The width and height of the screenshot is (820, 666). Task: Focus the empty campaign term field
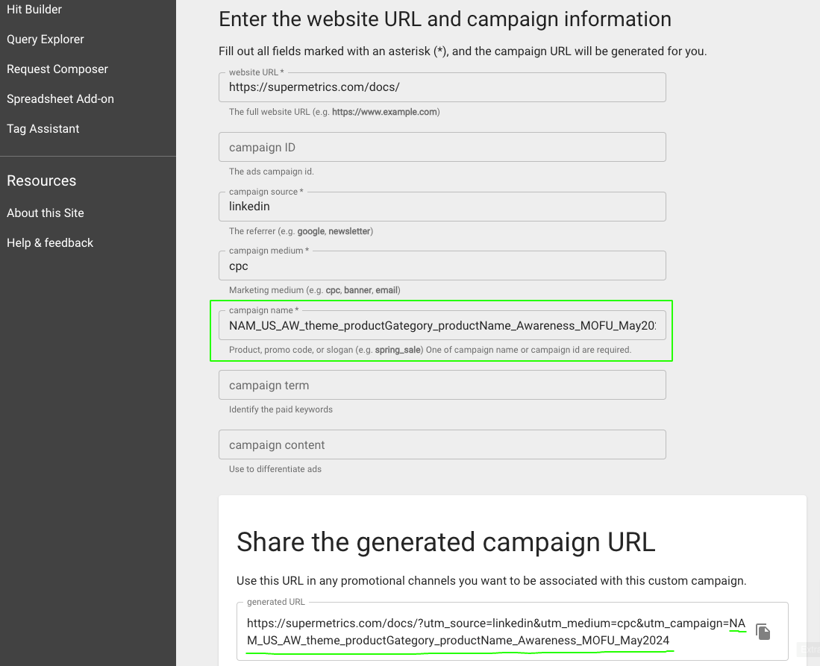click(442, 386)
